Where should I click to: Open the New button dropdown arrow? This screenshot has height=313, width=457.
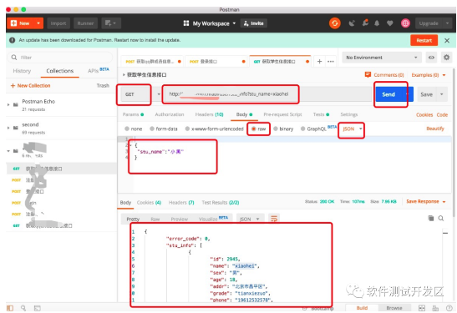pos(38,23)
